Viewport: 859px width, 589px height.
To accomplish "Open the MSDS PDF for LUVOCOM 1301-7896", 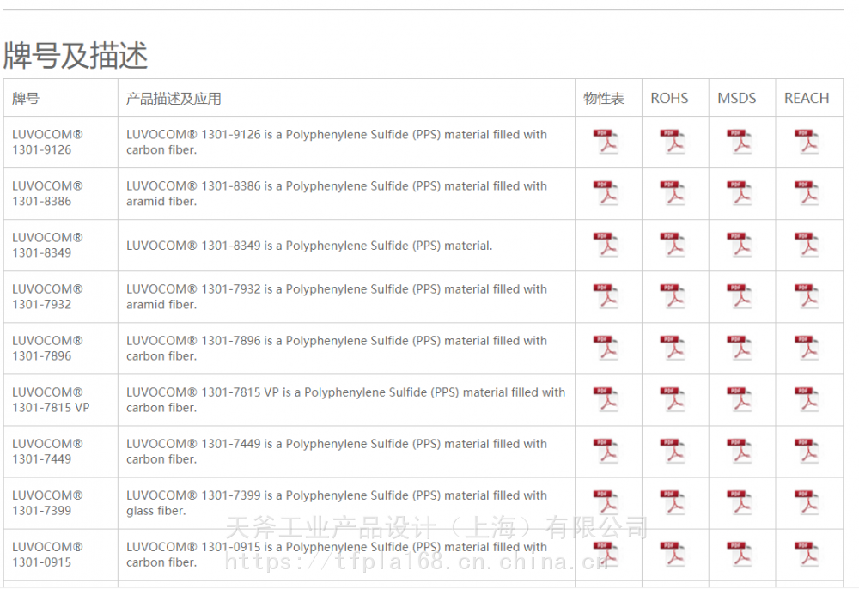I will click(x=740, y=348).
